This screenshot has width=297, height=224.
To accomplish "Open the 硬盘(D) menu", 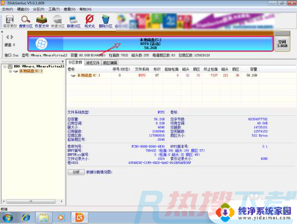I will click(x=23, y=10).
